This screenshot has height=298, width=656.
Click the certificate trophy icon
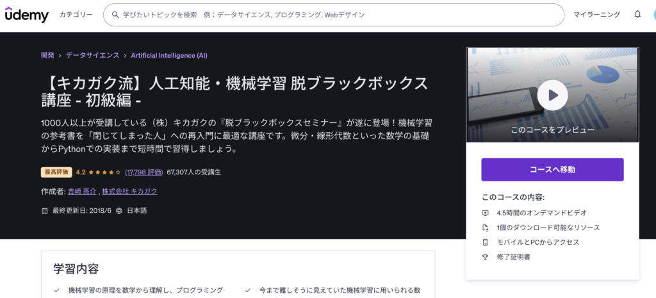coord(485,257)
